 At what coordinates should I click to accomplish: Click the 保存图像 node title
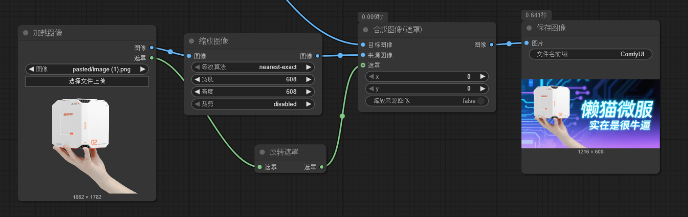[x=551, y=28]
